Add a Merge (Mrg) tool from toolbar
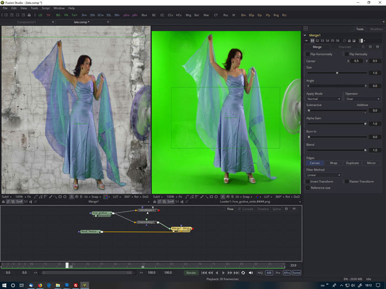 click(189, 15)
